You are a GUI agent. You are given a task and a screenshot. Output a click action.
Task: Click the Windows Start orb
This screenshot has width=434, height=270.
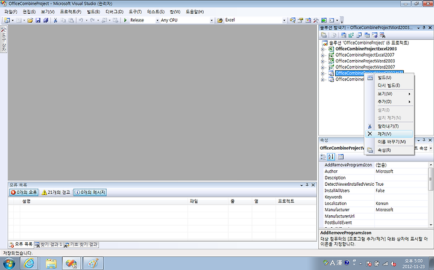pos(8,263)
